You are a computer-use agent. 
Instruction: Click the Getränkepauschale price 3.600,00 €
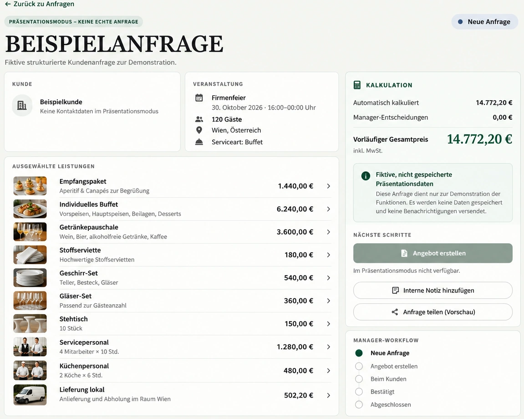(295, 232)
